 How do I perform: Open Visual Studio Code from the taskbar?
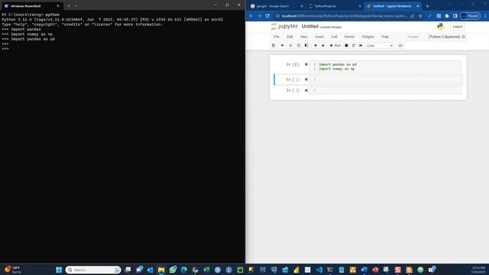pos(319,270)
